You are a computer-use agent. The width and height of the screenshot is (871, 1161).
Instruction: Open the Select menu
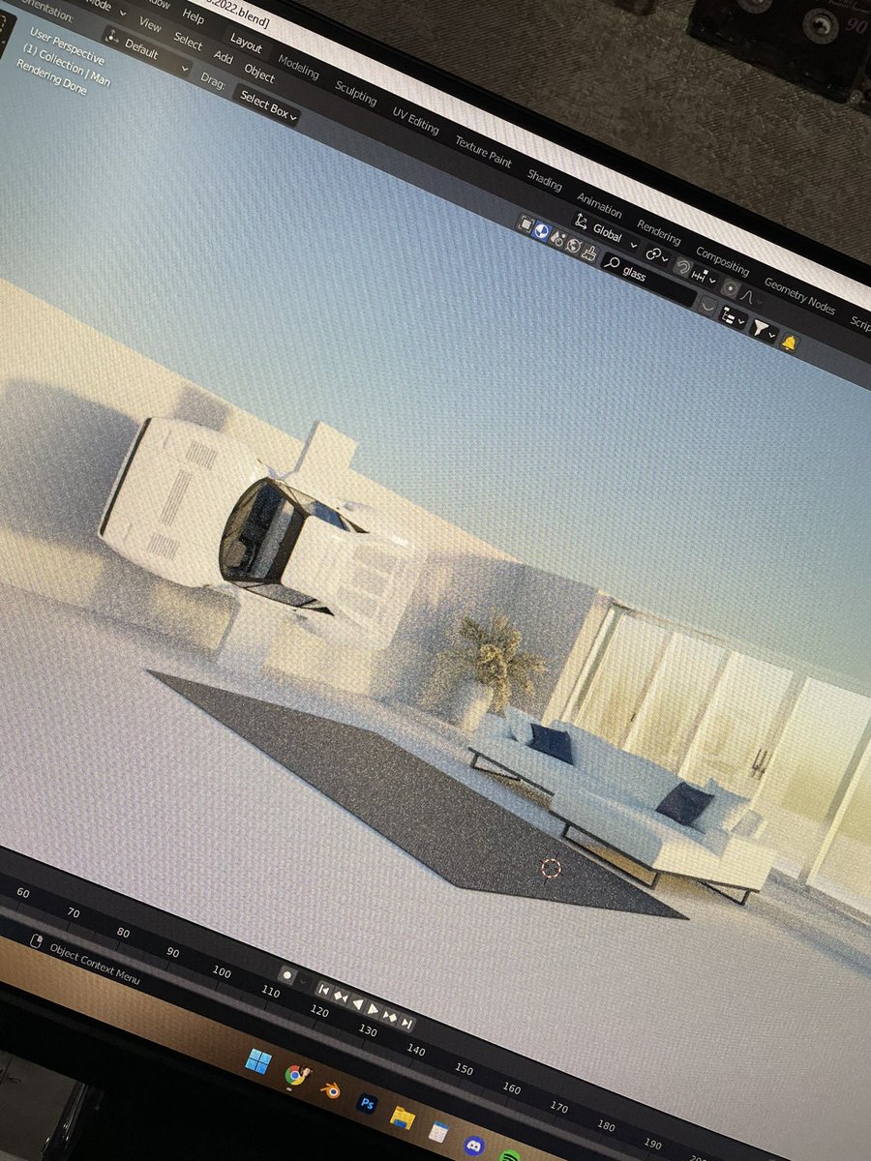coord(188,42)
